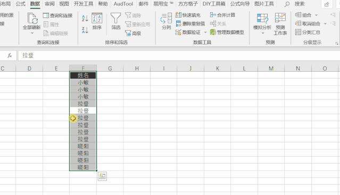Open 管理数据模型 manage data model
This screenshot has height=195, width=340.
pos(227,32)
